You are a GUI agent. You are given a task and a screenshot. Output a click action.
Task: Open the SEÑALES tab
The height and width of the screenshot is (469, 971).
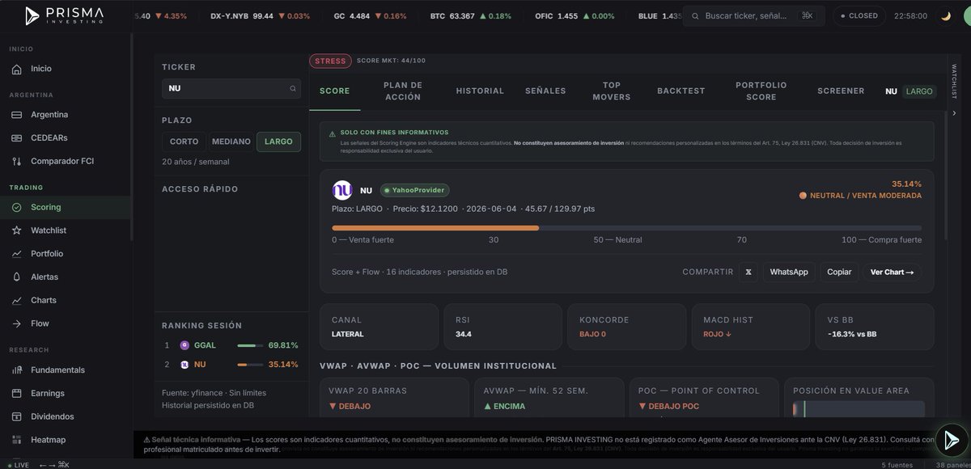click(545, 91)
